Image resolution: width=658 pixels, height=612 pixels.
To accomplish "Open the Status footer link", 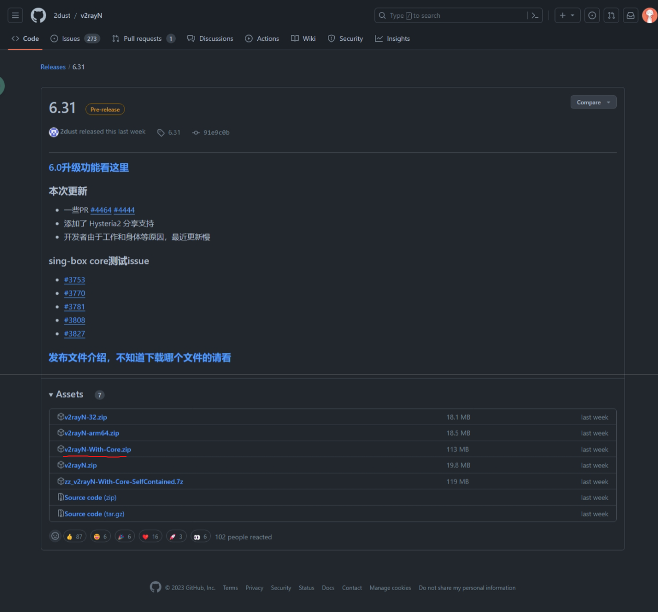I will click(x=307, y=588).
